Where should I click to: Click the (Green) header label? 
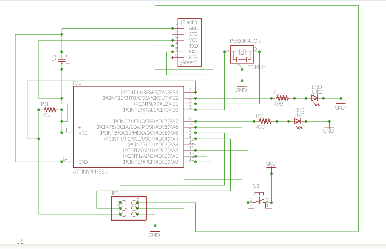click(x=189, y=63)
